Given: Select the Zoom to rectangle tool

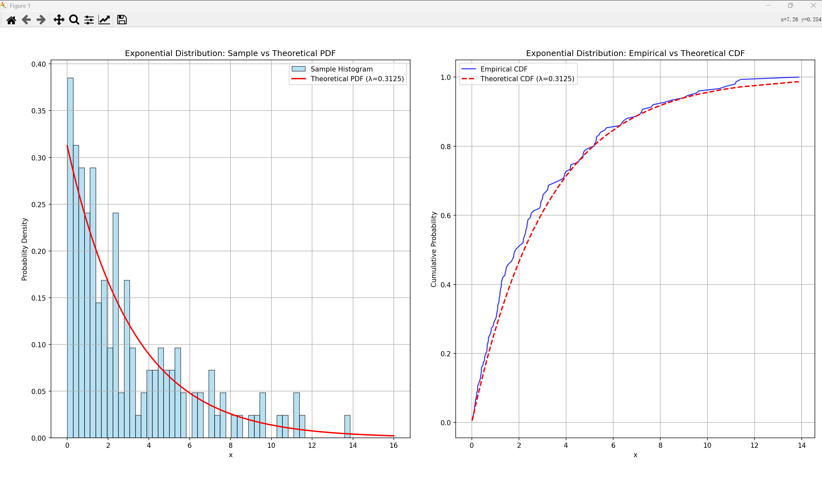Looking at the screenshot, I should tap(74, 20).
